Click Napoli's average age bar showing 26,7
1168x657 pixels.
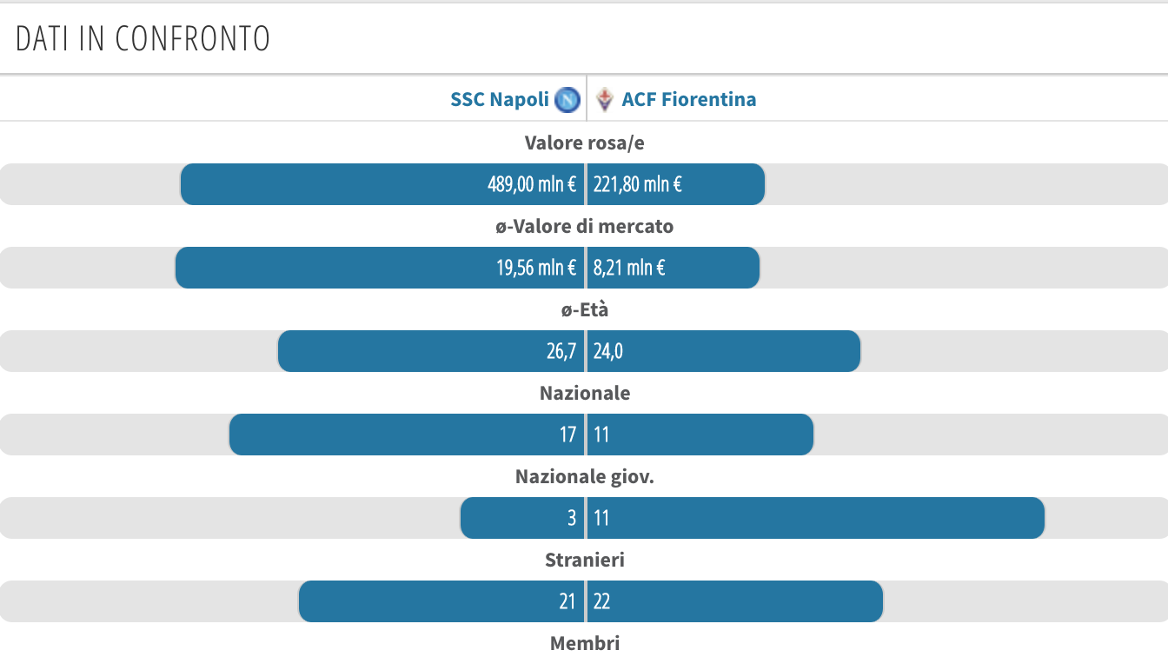(431, 351)
